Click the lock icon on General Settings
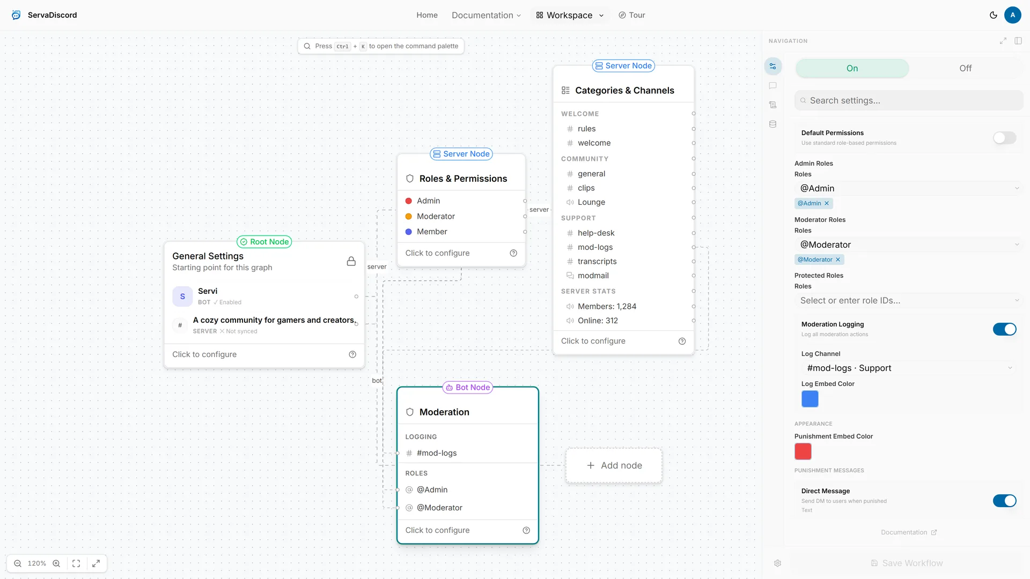Image resolution: width=1030 pixels, height=579 pixels. (351, 261)
